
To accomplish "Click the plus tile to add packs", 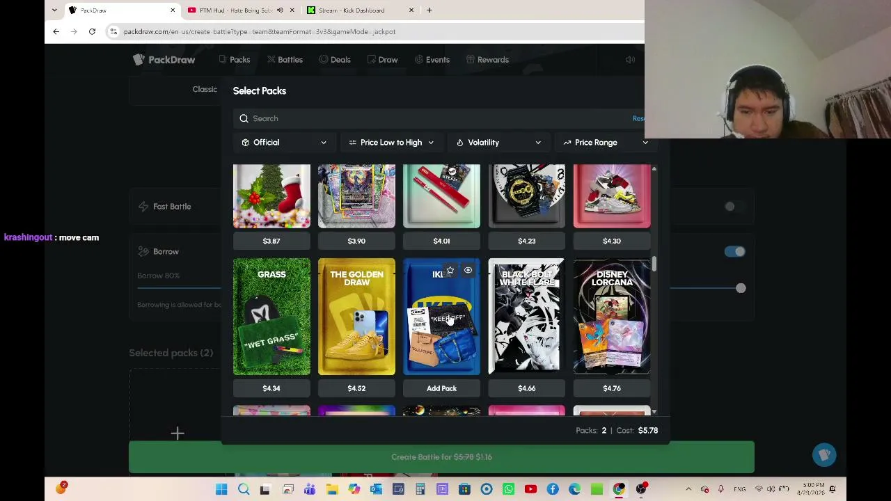I will 178,434.
